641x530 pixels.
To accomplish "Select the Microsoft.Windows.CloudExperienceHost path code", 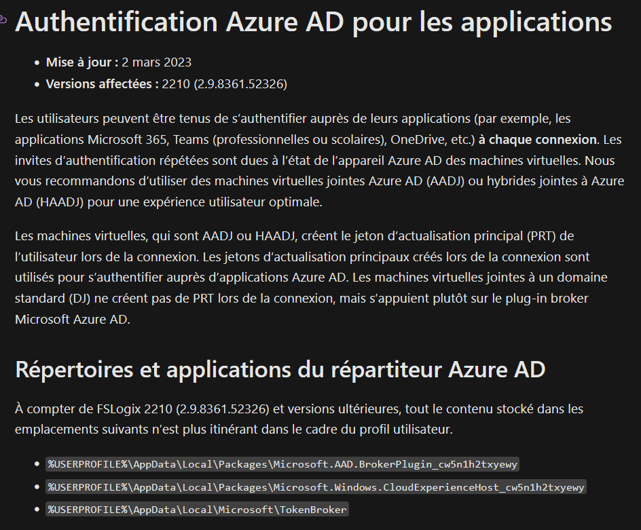I will coord(316,487).
